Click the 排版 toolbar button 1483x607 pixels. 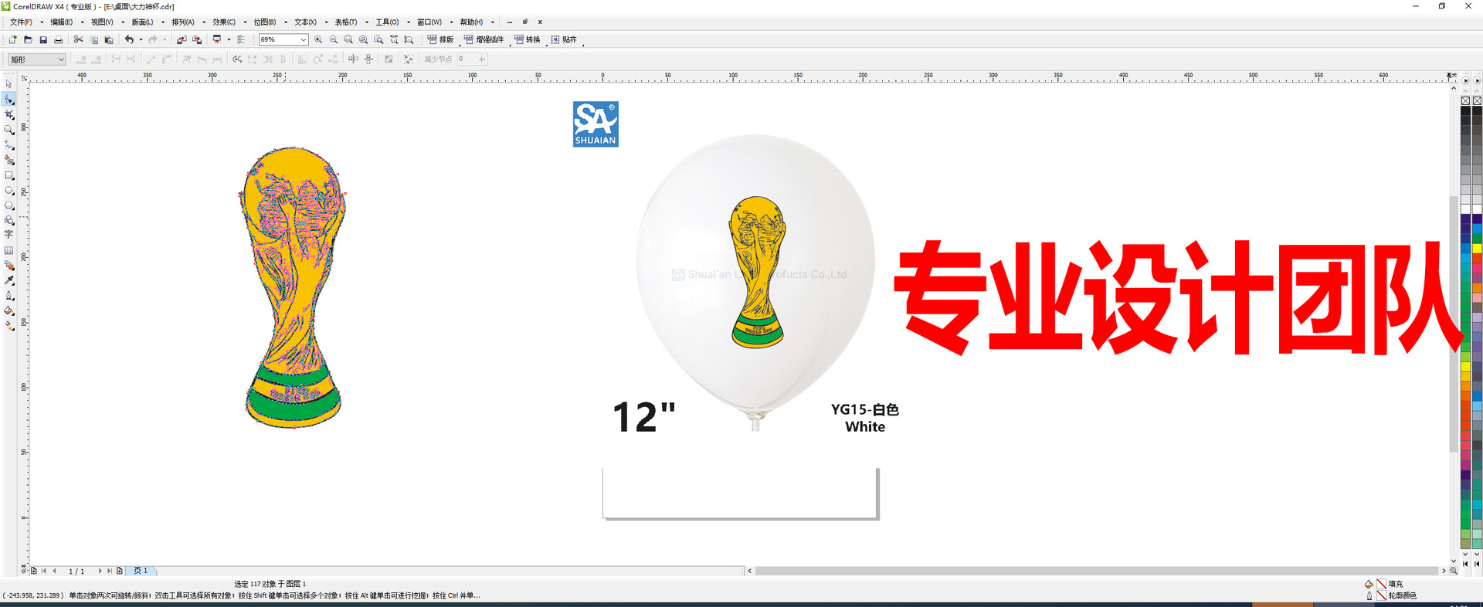click(440, 39)
